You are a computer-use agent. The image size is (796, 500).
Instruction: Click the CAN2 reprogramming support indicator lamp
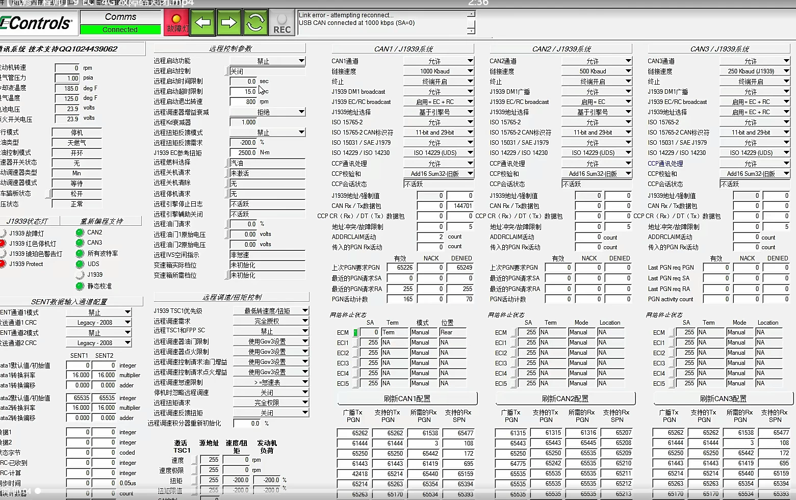coord(80,232)
